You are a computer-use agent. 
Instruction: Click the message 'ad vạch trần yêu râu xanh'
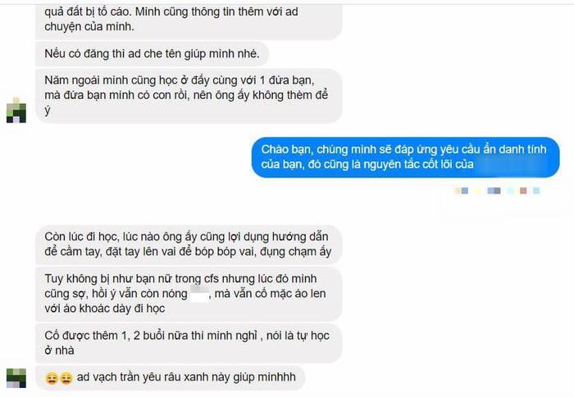click(x=171, y=377)
